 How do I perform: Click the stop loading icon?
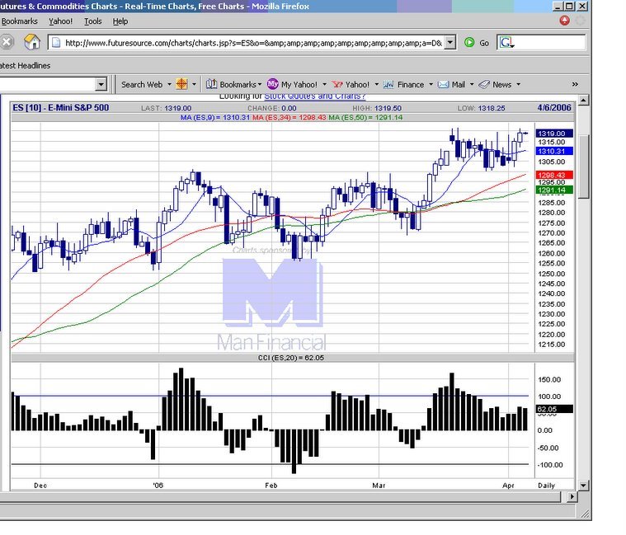point(7,42)
